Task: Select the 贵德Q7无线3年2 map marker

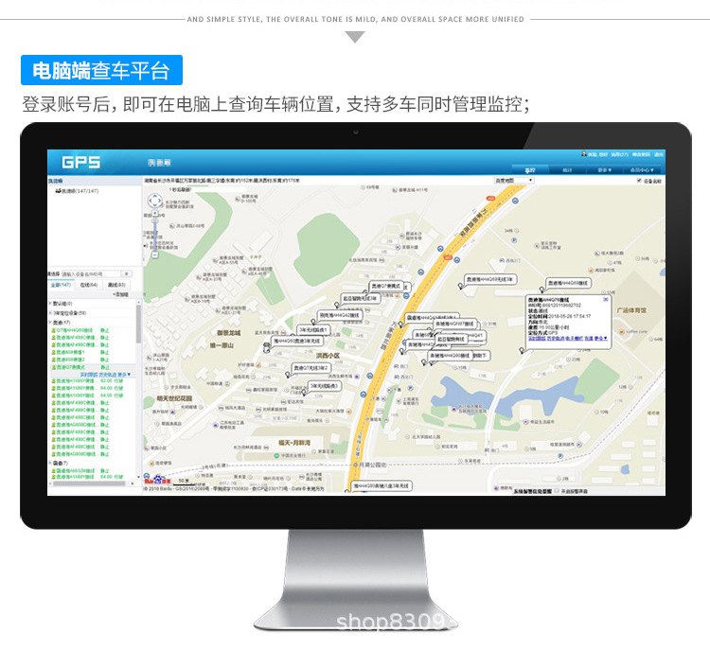Action: (x=311, y=368)
